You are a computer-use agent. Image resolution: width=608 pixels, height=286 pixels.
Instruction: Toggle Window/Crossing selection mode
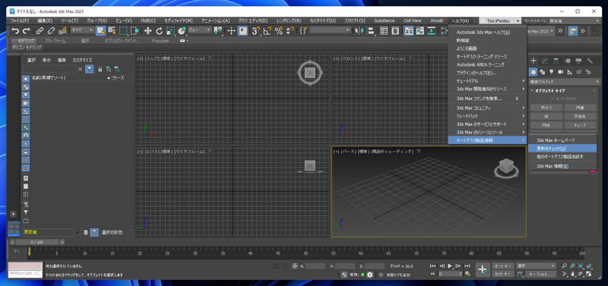135,31
